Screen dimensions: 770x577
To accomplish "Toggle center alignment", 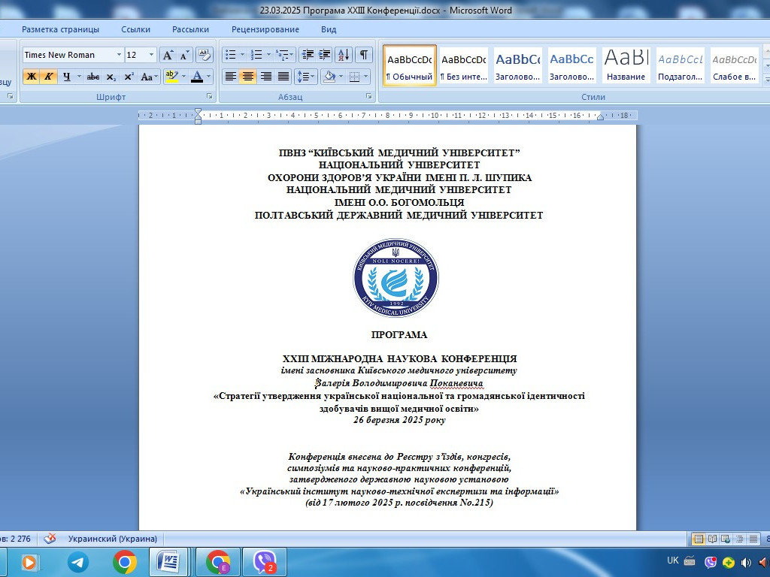I will (x=248, y=77).
